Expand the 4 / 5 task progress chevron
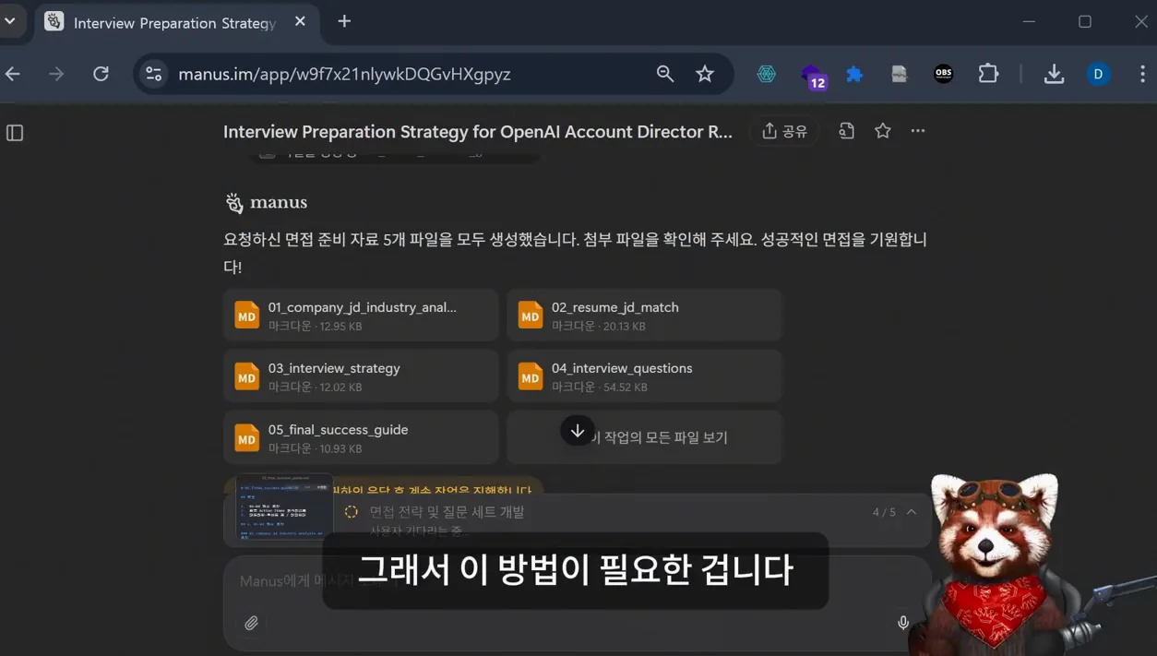Image resolution: width=1157 pixels, height=656 pixels. click(x=911, y=512)
